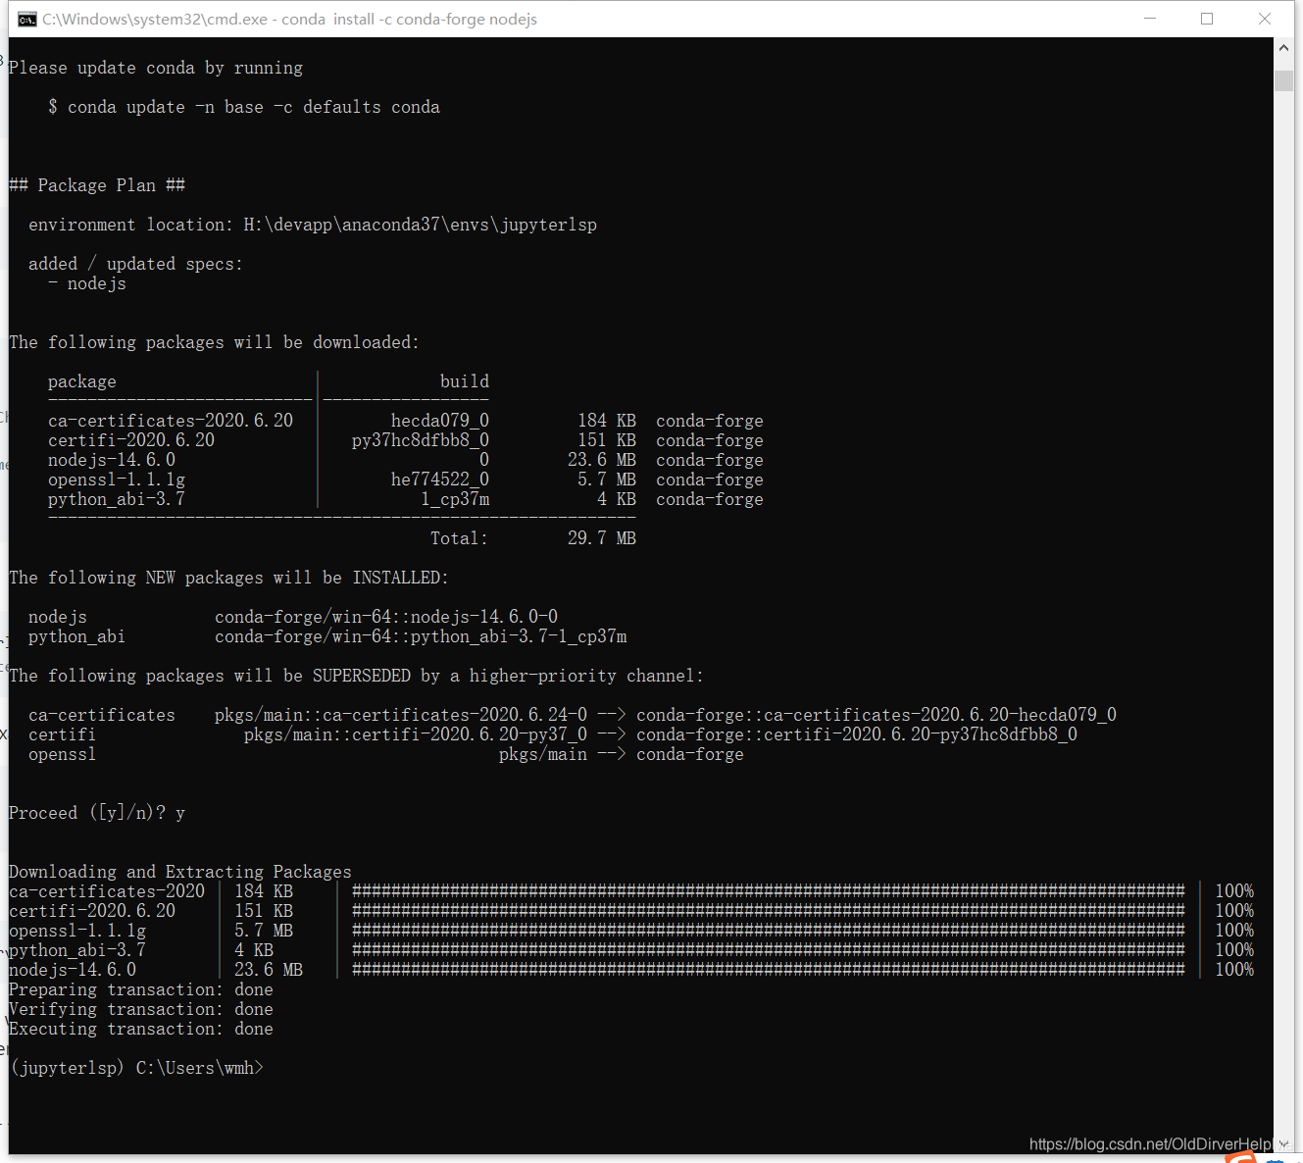1303x1163 pixels.
Task: Click build string 'py37hc8dfbb8_0' in table
Action: 421,440
